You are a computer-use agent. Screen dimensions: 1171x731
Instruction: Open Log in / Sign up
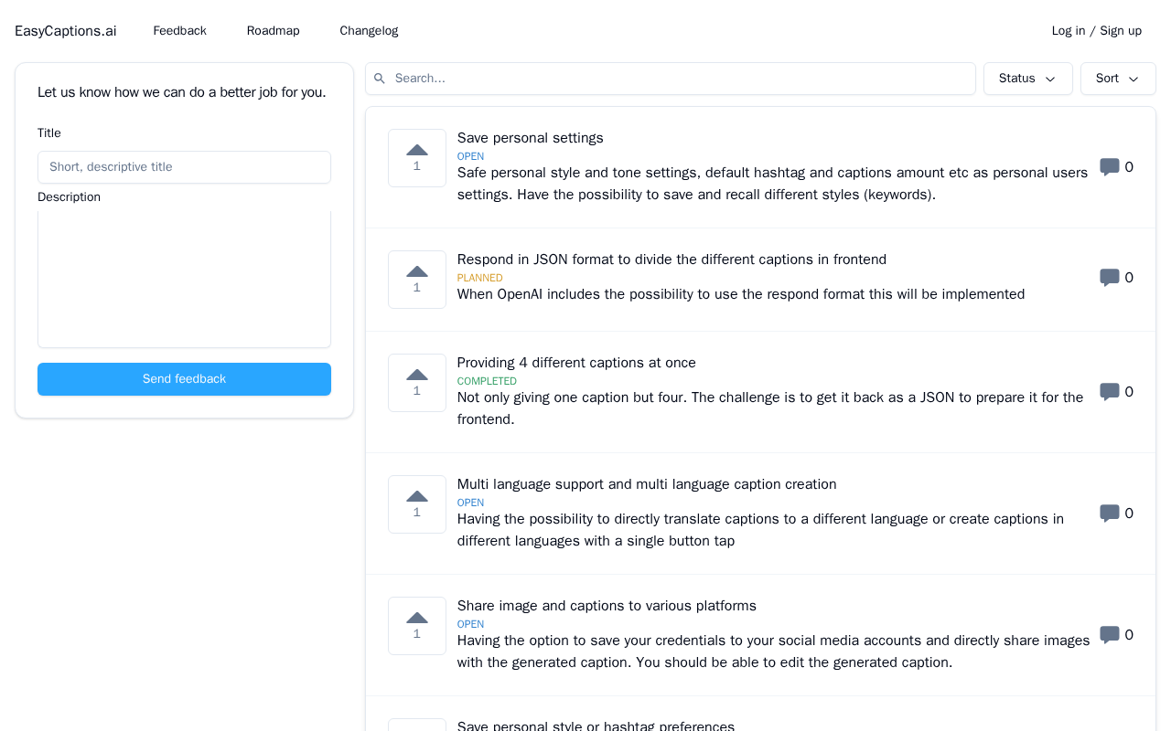(x=1097, y=31)
